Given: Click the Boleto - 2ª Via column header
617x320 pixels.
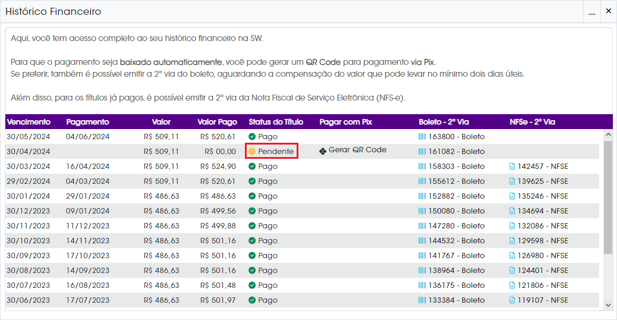Looking at the screenshot, I should (443, 122).
